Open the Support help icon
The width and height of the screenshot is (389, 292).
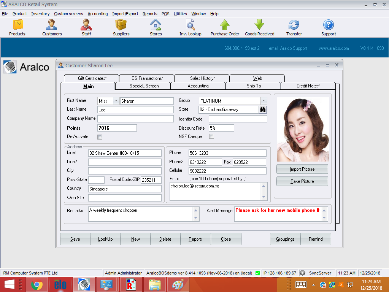(329, 27)
